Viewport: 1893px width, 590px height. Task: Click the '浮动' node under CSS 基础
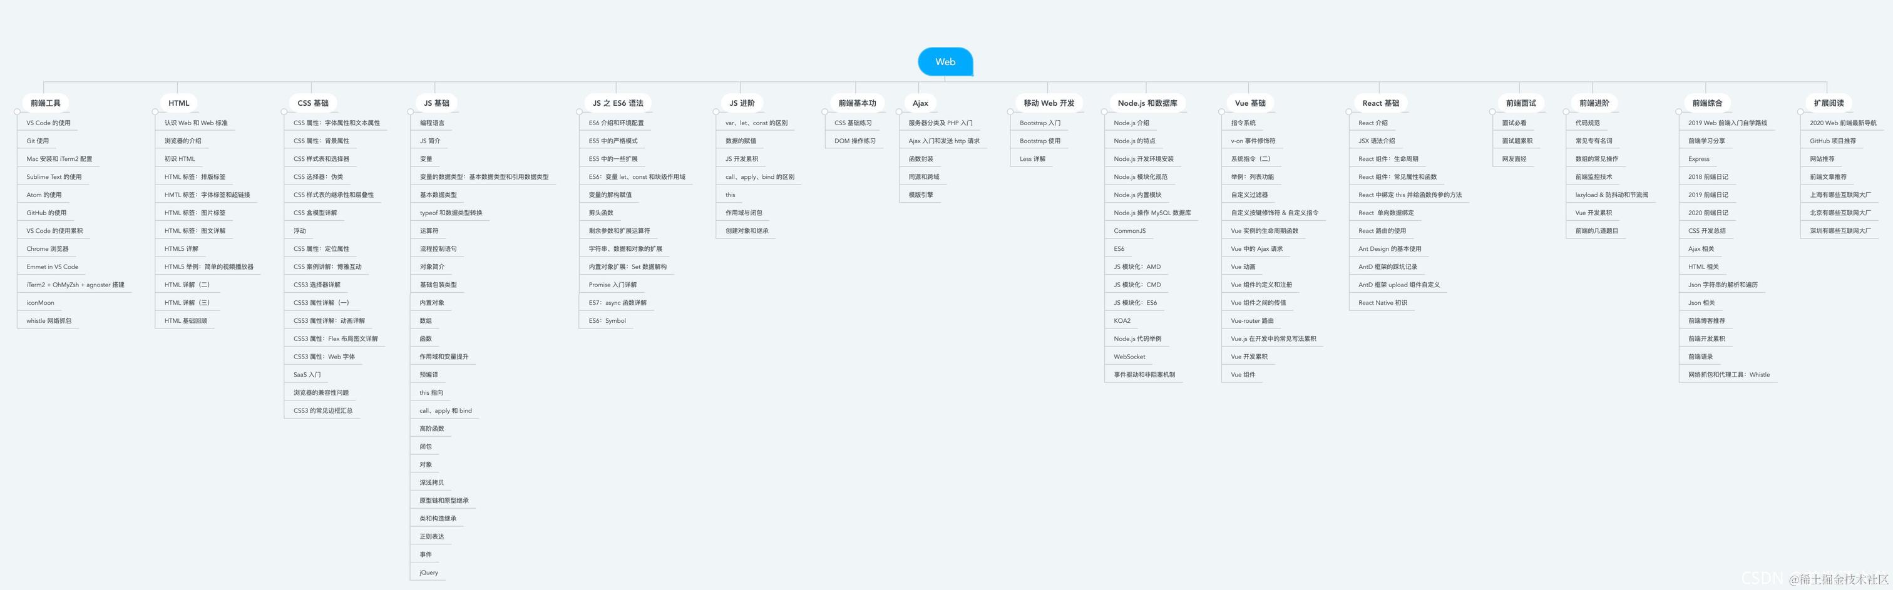[300, 231]
